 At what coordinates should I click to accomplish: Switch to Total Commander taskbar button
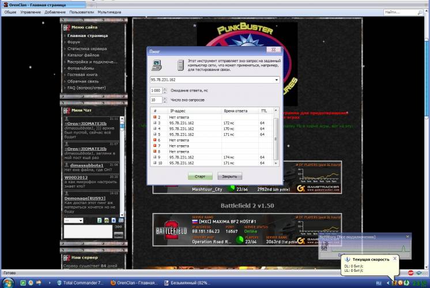80,283
